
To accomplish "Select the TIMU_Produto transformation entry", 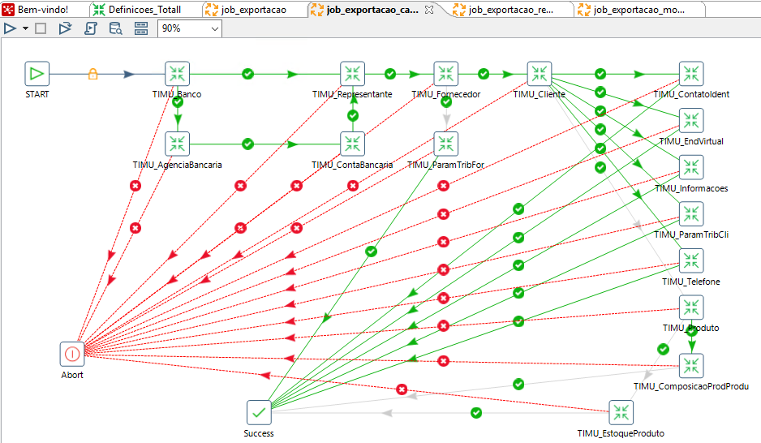I will 691,308.
